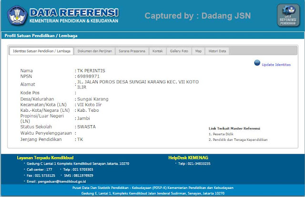Switch to the Dokumen dan Perijinan tab
The image size is (305, 197).
click(95, 51)
